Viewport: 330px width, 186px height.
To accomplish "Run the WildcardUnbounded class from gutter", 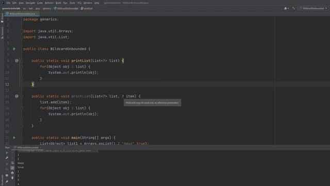I will pos(14,49).
